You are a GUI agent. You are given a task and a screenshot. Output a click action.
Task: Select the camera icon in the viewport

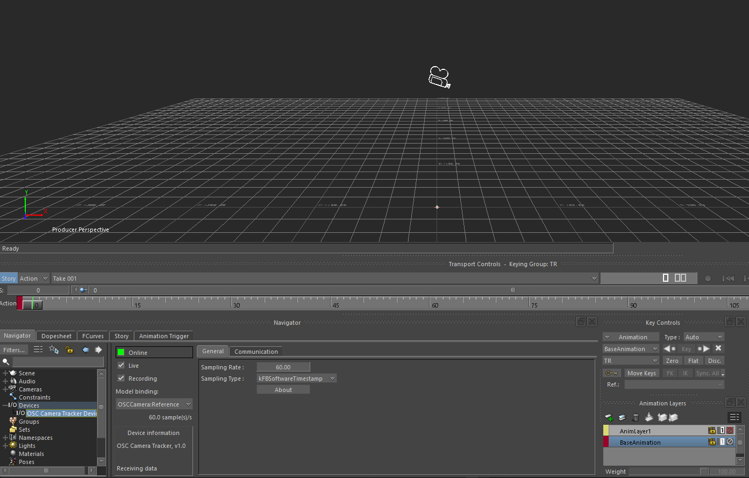coord(439,77)
